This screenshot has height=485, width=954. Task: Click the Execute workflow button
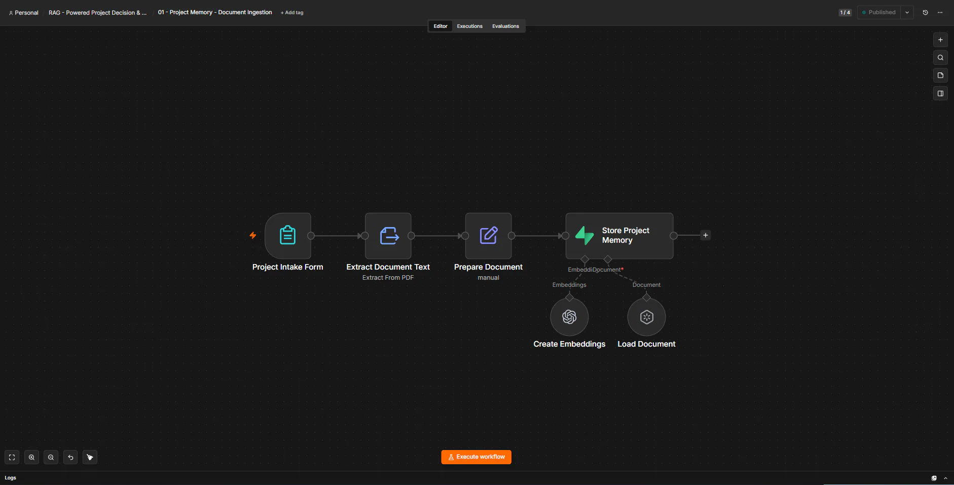(476, 457)
